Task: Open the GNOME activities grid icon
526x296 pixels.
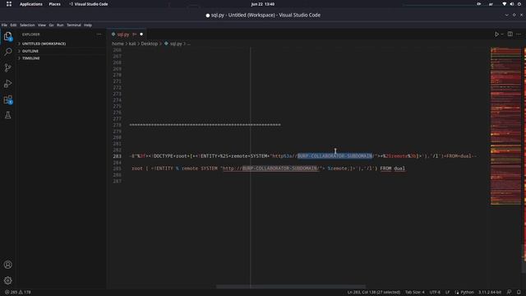Action: coord(9,4)
